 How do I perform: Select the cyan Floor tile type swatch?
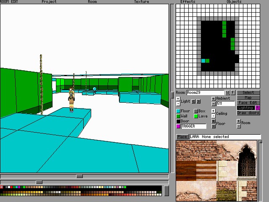pyautogui.click(x=178, y=111)
